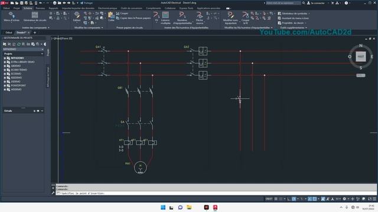Open Windows Start menu
The height and width of the screenshot is (212, 378).
point(163,207)
